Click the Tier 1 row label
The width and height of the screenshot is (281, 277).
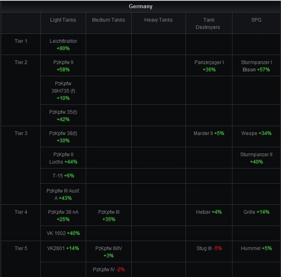[x=21, y=41]
